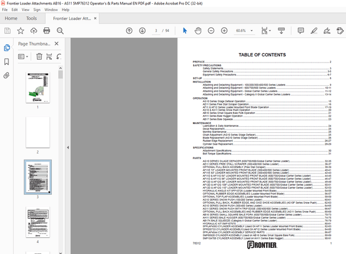Open the Attachments paperclip panel

point(7,75)
